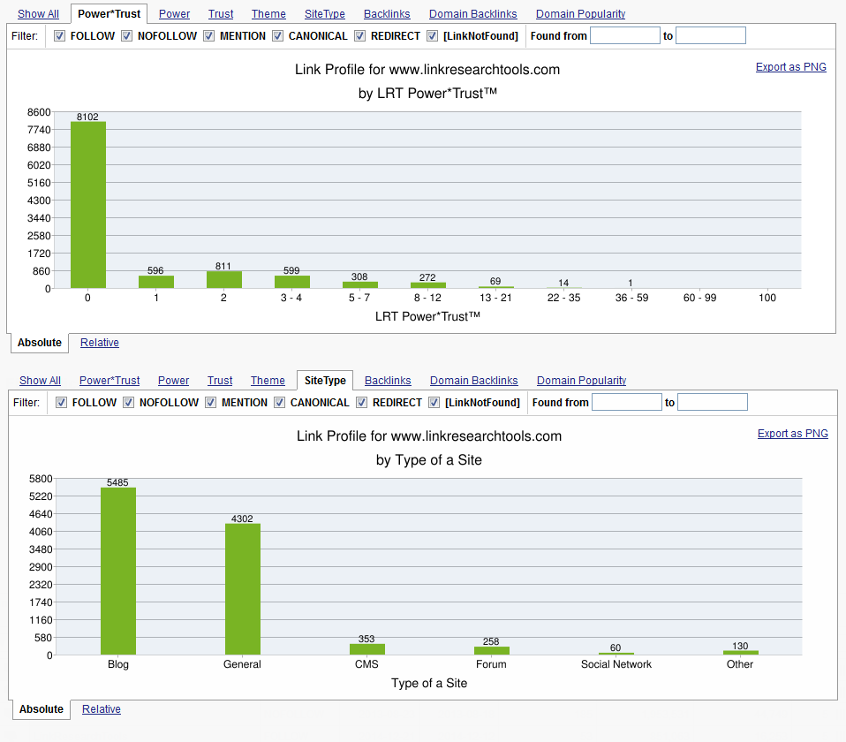The width and height of the screenshot is (846, 742).
Task: Select Trust tab in Power*Trust panel
Action: 221,14
